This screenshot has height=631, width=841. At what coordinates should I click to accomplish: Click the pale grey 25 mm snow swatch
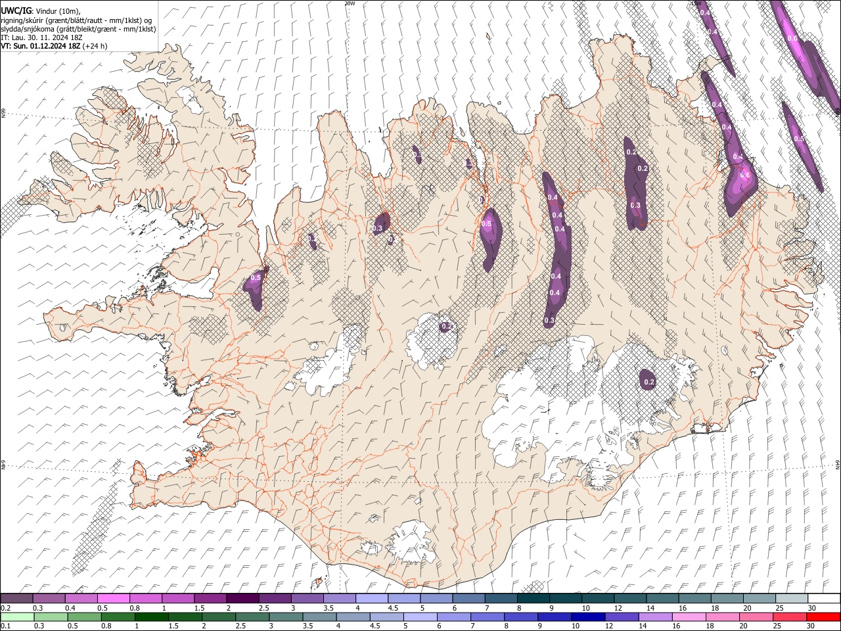pyautogui.click(x=792, y=599)
